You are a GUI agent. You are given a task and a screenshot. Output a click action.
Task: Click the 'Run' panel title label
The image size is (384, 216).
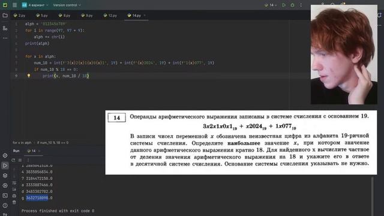click(x=16, y=151)
